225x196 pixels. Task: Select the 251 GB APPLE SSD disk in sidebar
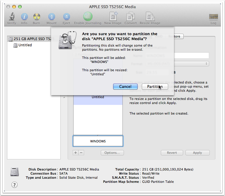pos(32,39)
